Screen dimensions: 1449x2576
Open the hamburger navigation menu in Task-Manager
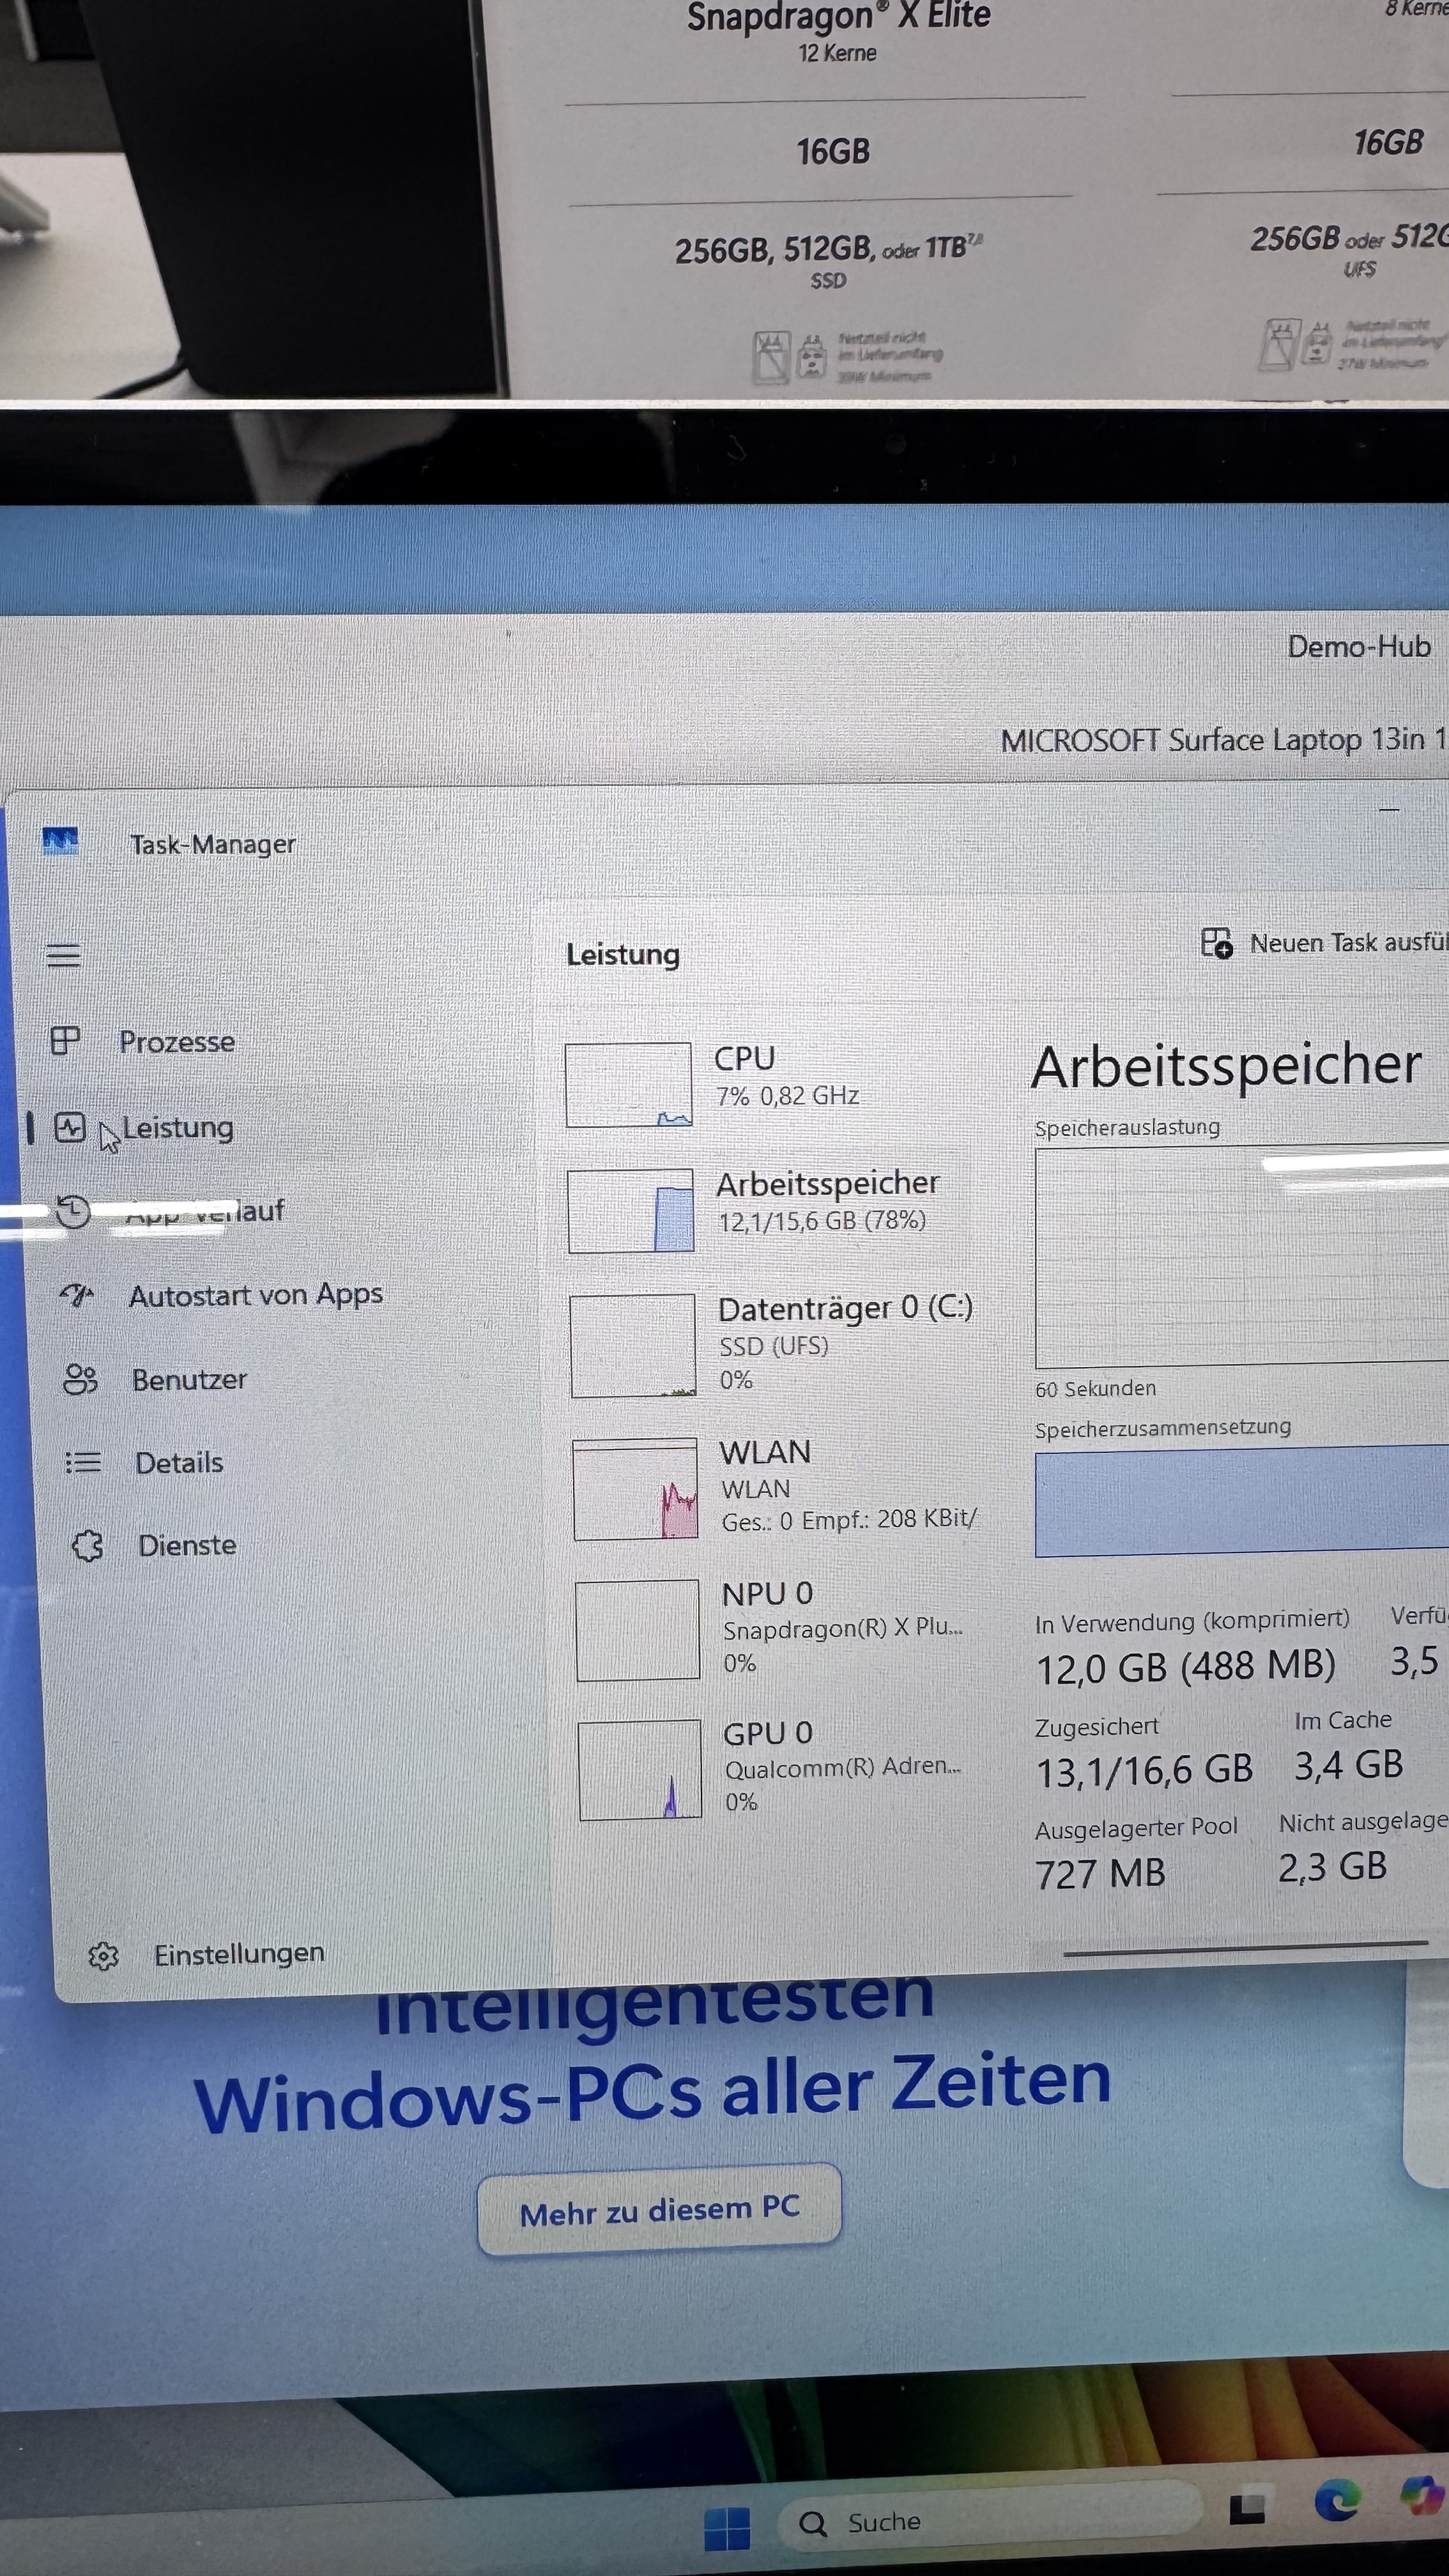click(x=64, y=956)
